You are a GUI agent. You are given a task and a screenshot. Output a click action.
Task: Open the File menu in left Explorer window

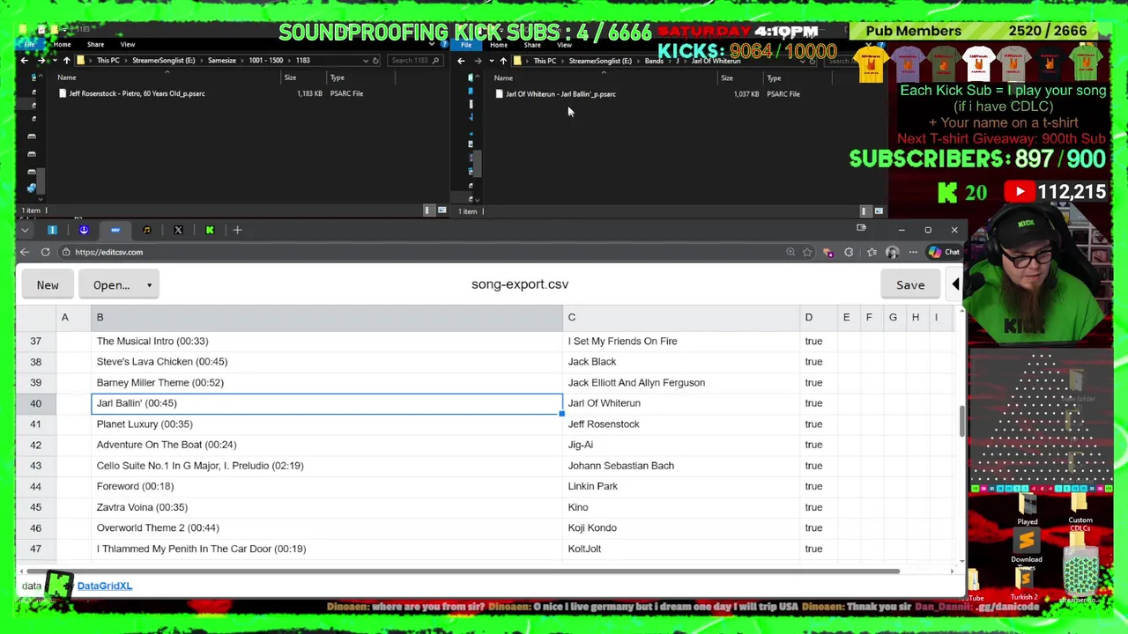click(x=29, y=44)
